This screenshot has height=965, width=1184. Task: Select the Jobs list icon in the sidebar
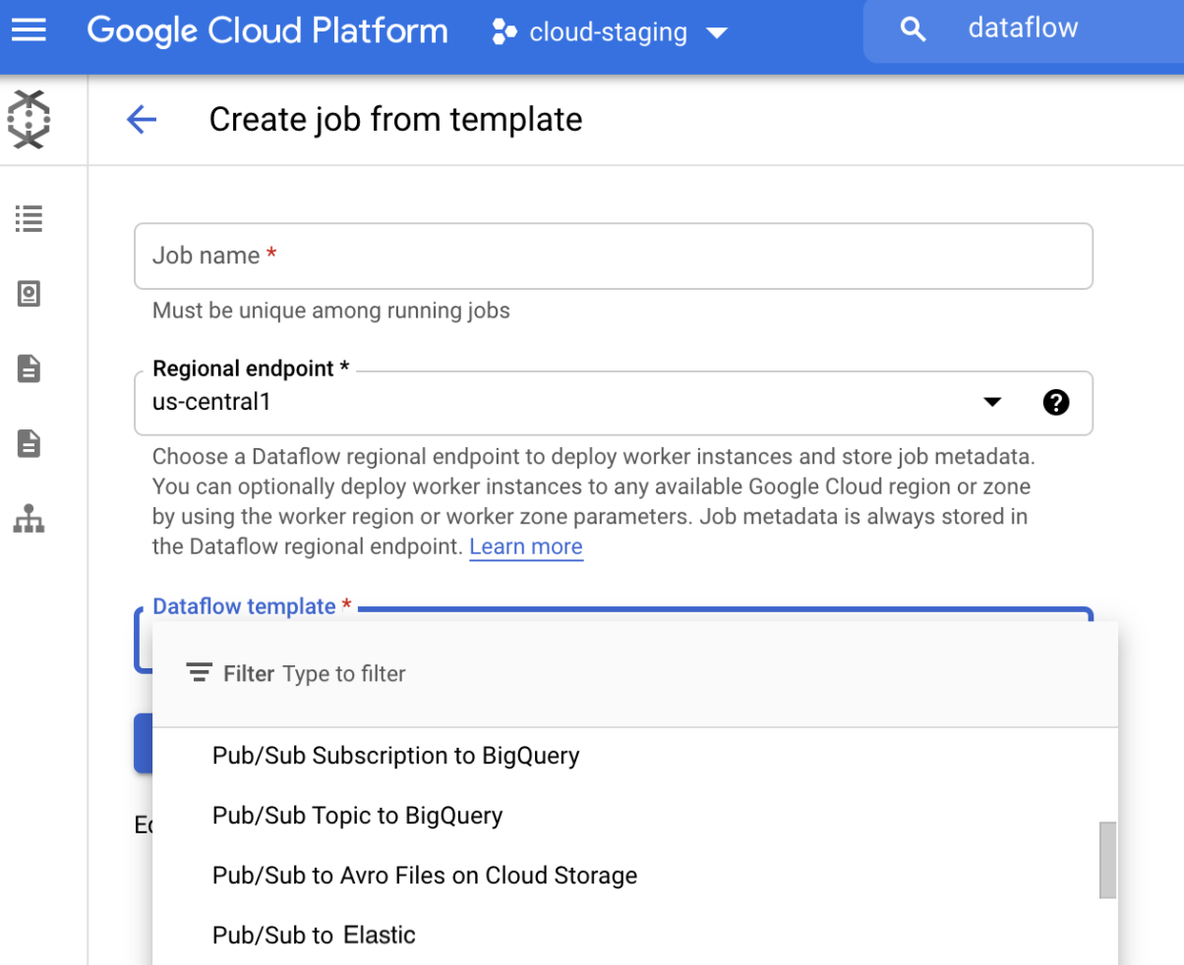click(x=29, y=218)
